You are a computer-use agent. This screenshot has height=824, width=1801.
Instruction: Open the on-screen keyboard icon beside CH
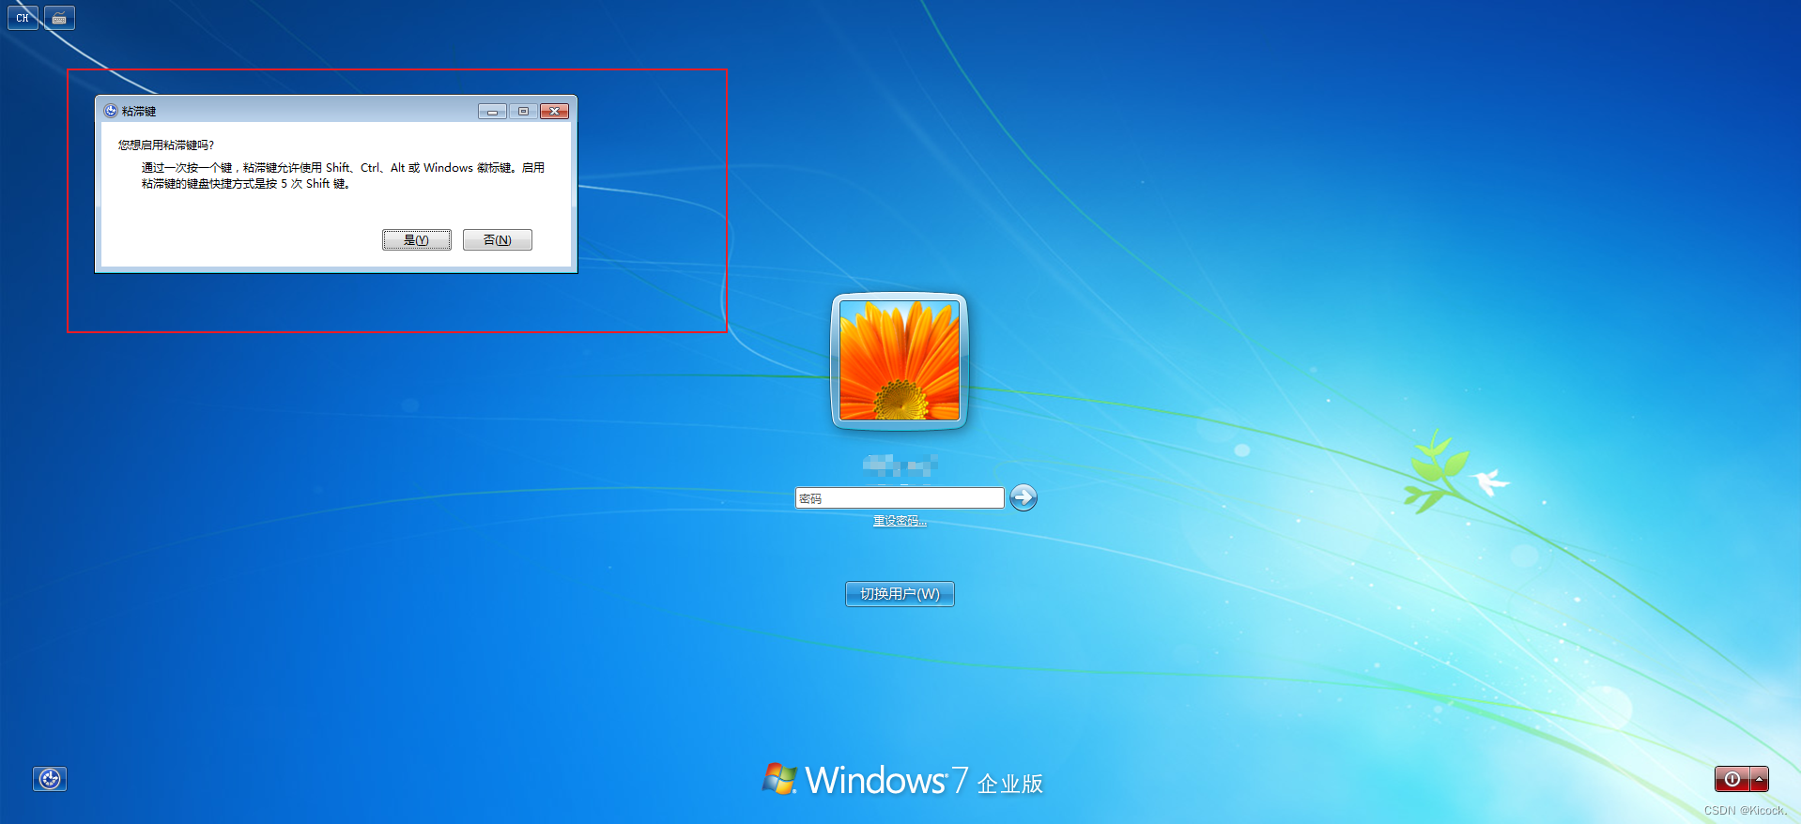pos(59,18)
